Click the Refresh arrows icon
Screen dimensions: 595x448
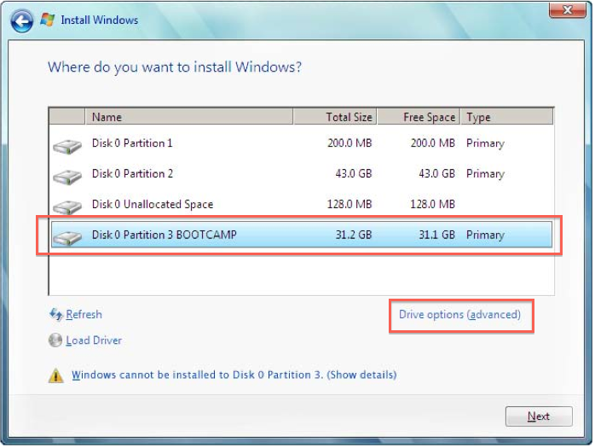point(55,315)
